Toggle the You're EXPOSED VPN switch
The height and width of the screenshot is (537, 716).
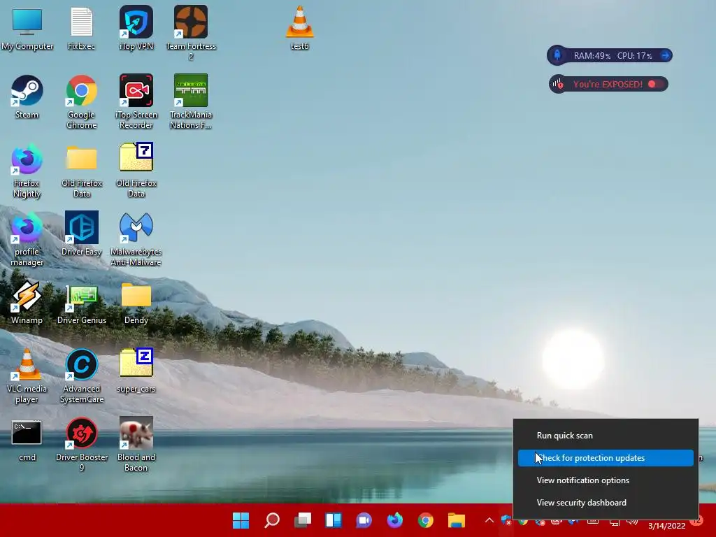click(x=656, y=84)
